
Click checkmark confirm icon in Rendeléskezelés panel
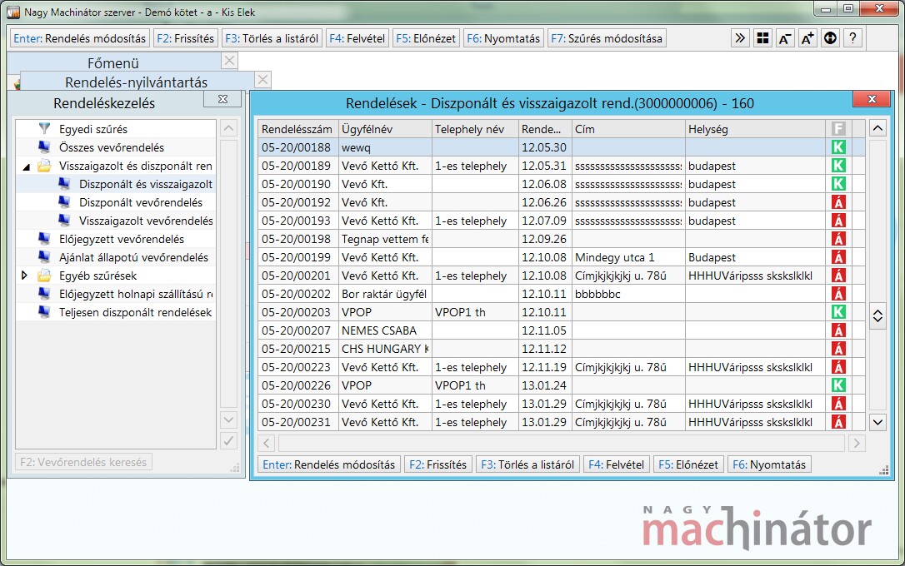(x=228, y=441)
